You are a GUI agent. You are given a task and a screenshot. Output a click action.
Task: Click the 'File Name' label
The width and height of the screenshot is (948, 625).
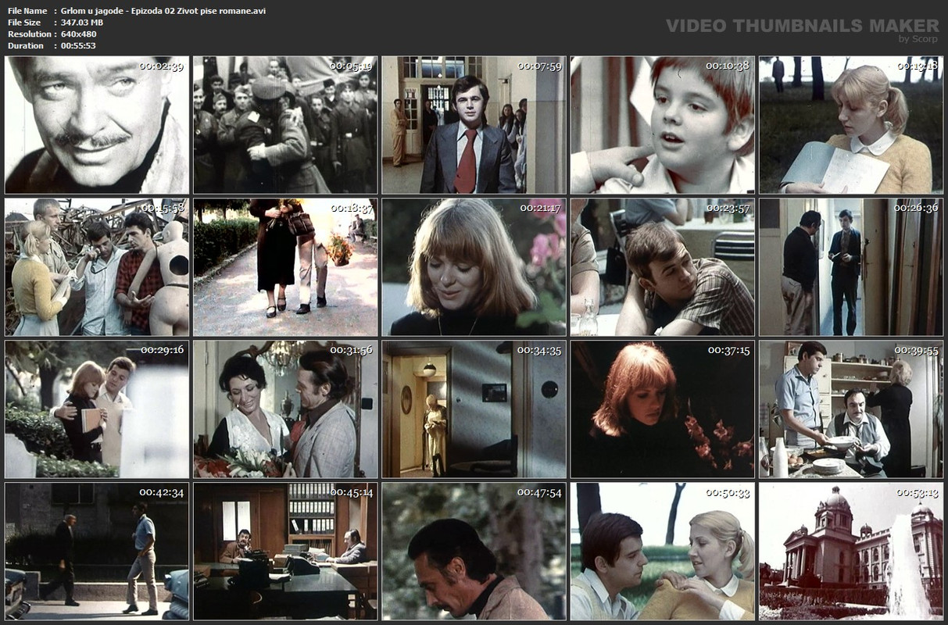point(27,11)
